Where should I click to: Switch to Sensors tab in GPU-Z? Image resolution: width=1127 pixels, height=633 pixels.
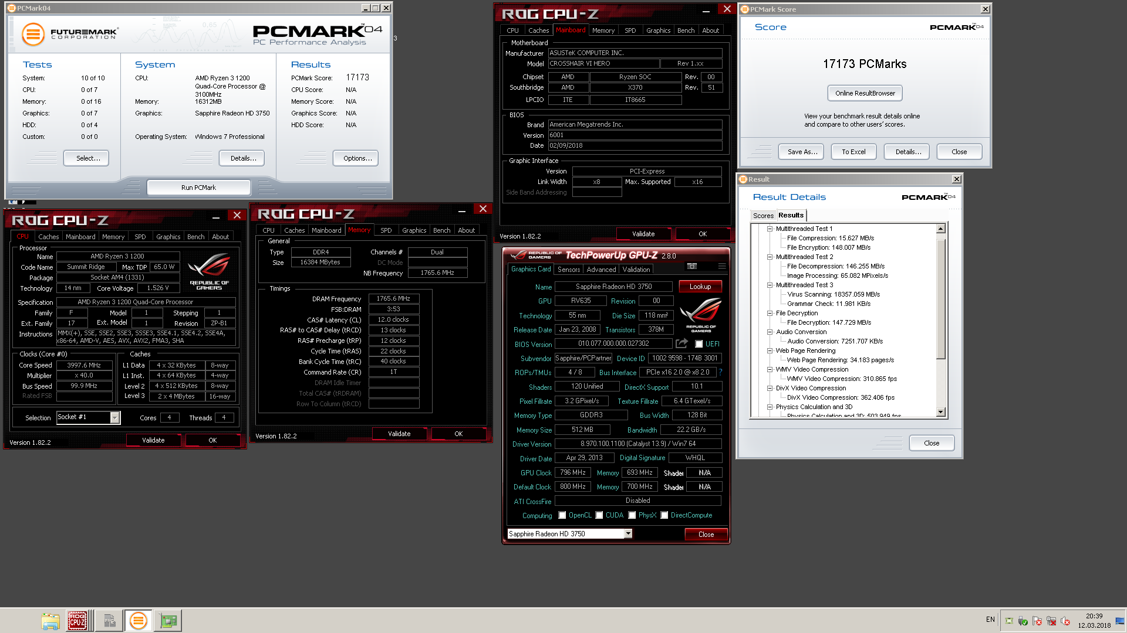tap(568, 270)
